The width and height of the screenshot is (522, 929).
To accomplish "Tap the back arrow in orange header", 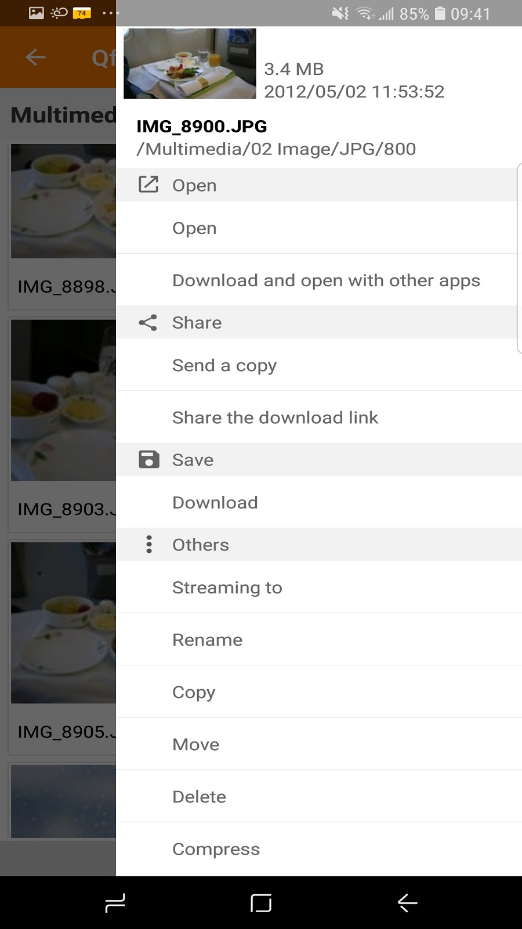I will [36, 57].
